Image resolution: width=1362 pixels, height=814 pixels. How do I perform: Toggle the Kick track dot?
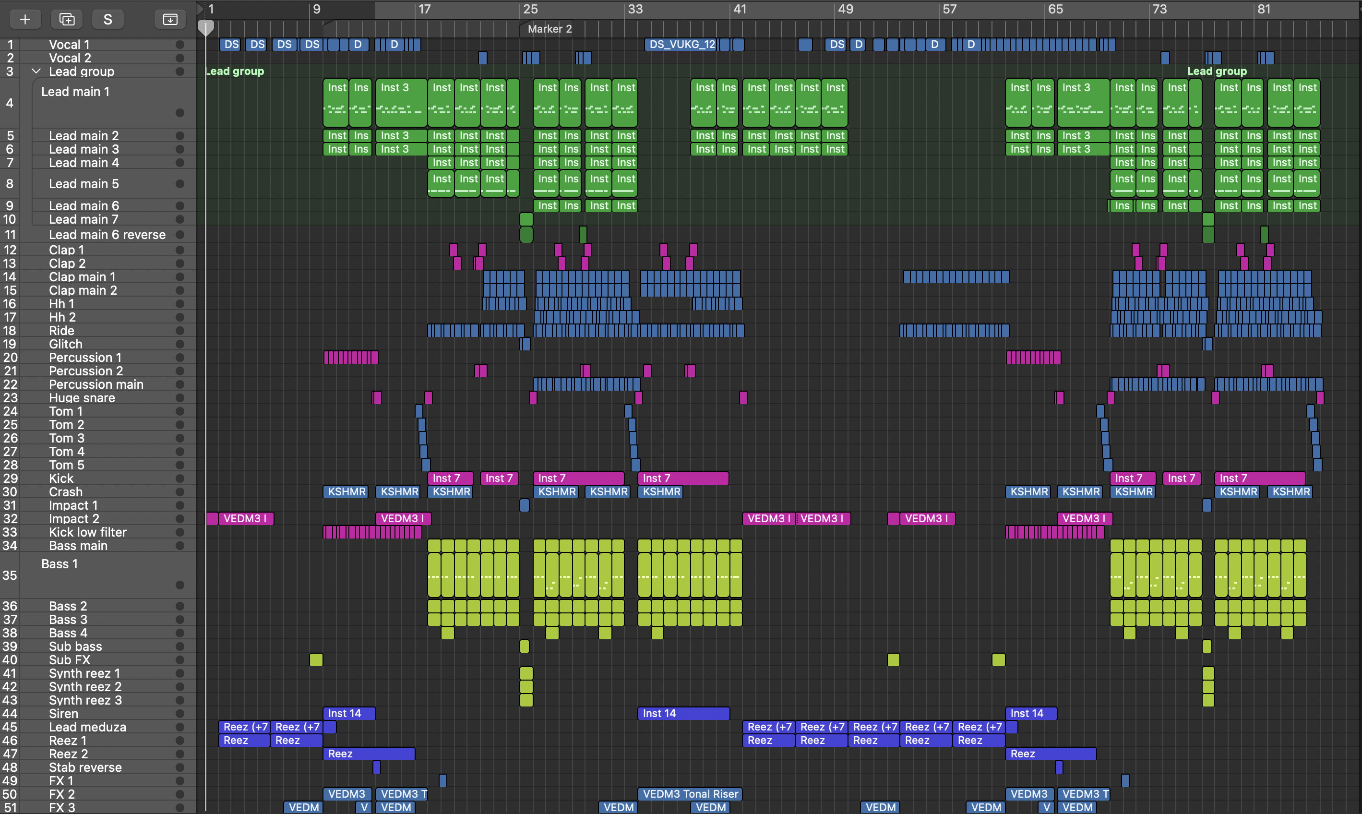click(179, 479)
